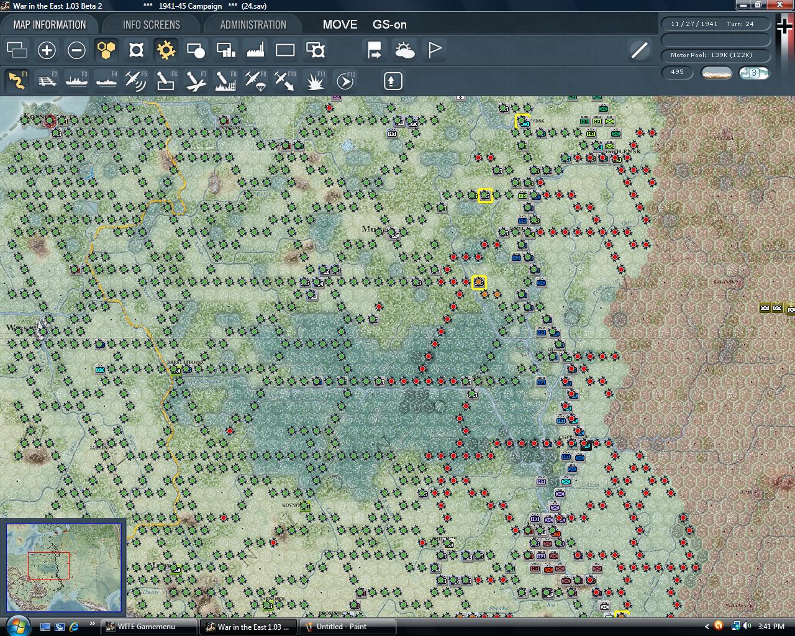This screenshot has height=636, width=795.
Task: Click the rectangle-with-gear toolbar icon
Action: click(315, 50)
